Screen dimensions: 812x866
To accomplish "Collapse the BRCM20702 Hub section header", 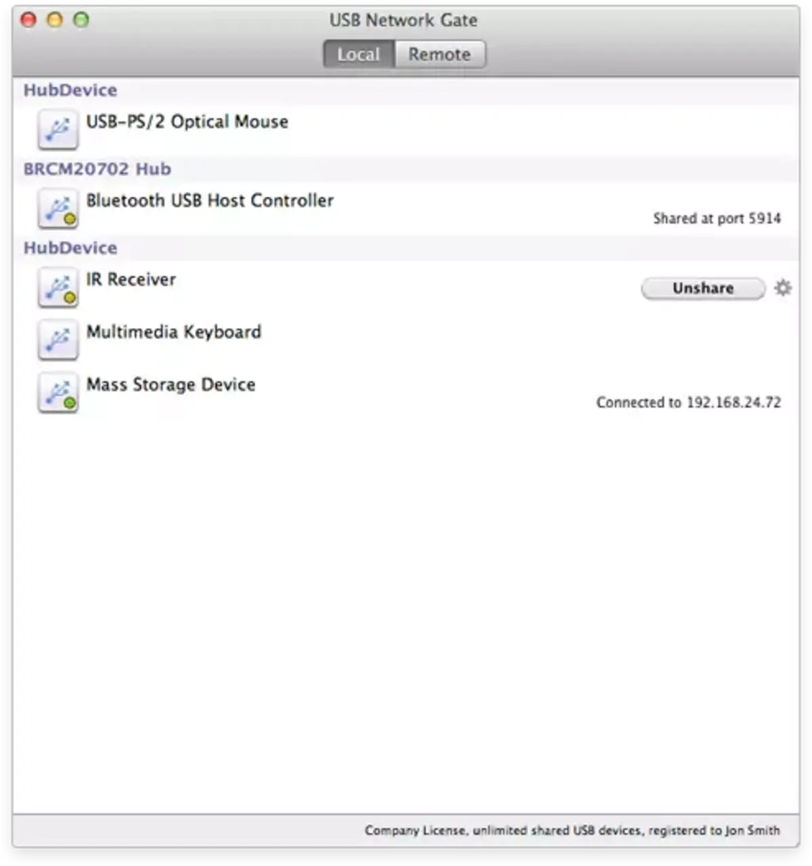I will point(97,168).
